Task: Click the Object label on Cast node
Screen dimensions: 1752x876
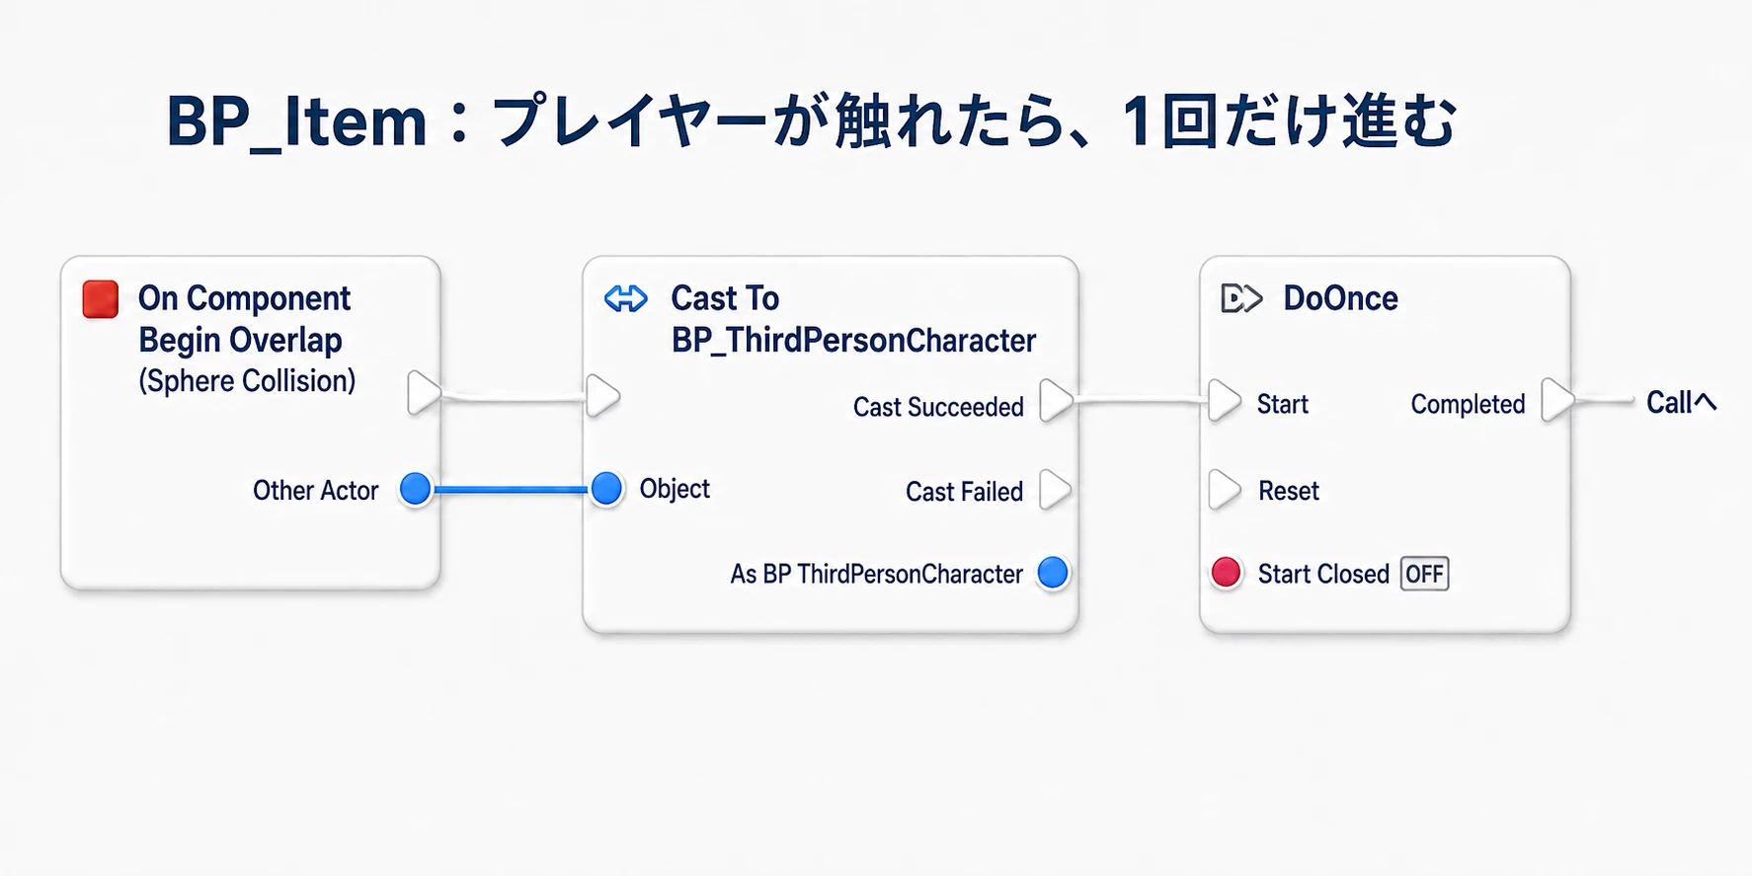Action: pyautogui.click(x=675, y=489)
